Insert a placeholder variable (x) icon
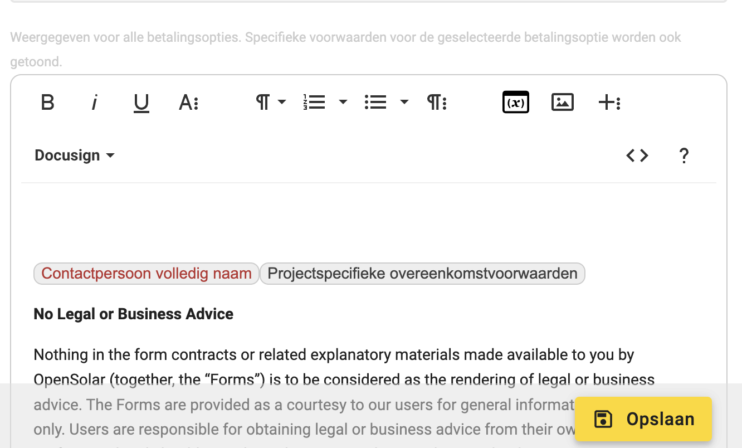 coord(516,102)
